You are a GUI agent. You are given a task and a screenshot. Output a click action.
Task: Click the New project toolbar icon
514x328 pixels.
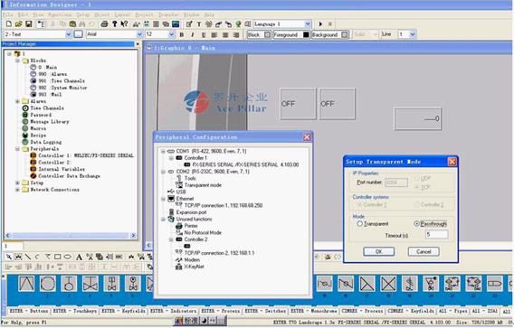click(x=9, y=23)
